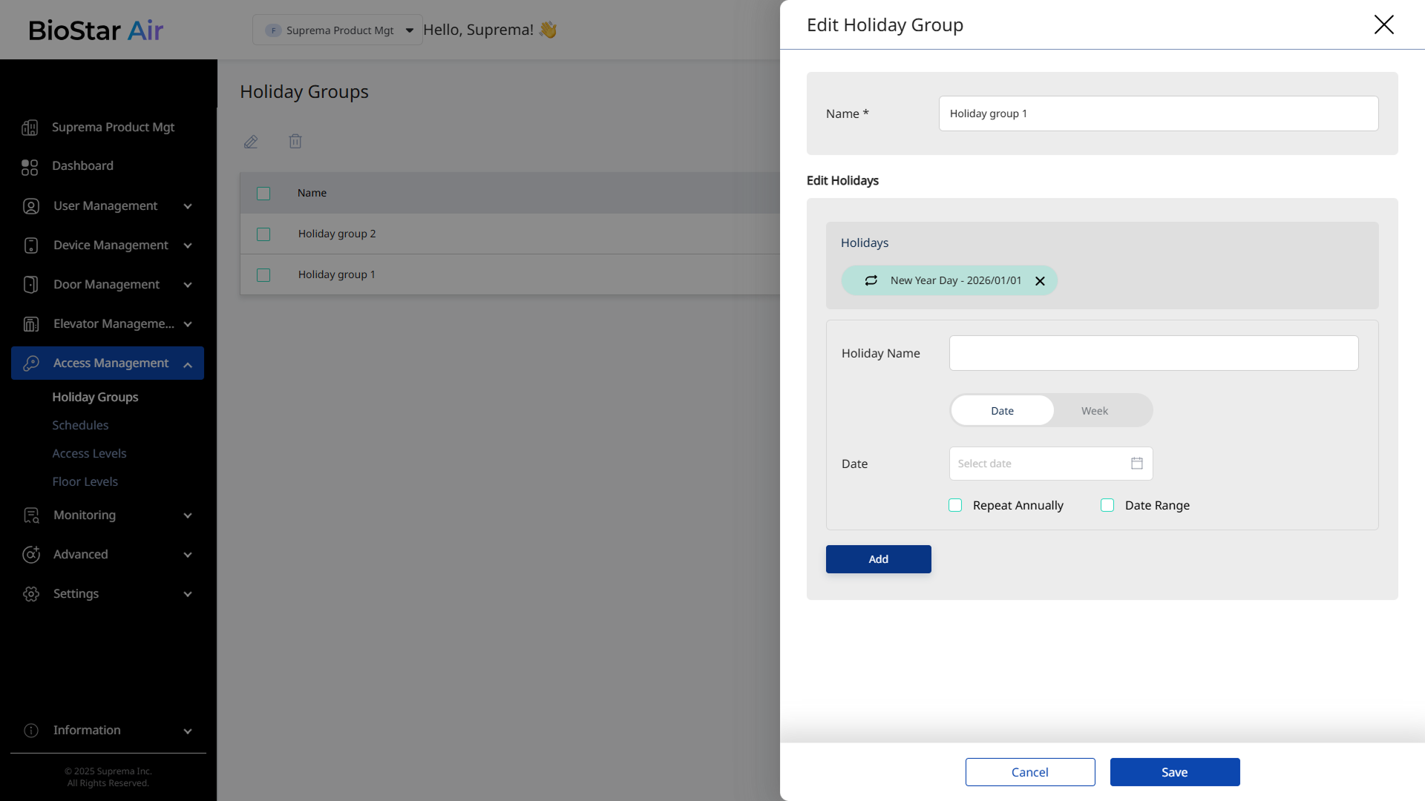Close the Edit Holiday Group panel

click(x=1383, y=24)
